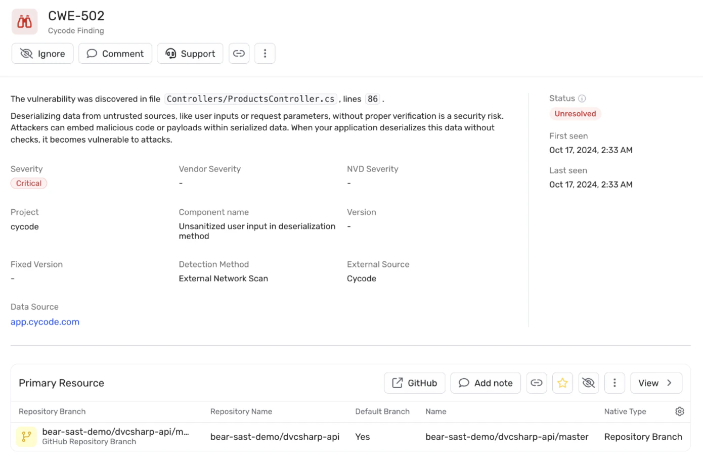The height and width of the screenshot is (463, 703).
Task: Open the finding's more options menu
Action: point(265,54)
